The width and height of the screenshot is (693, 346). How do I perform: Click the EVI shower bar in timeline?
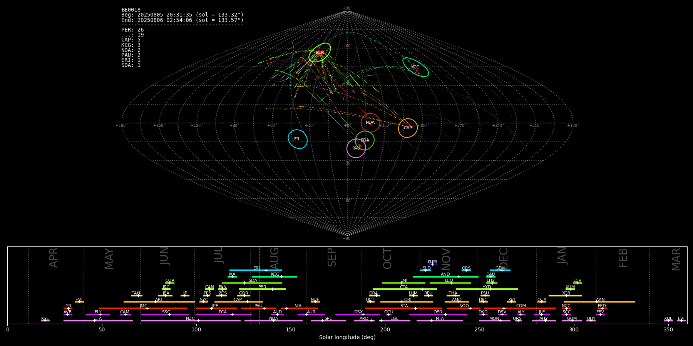point(681,321)
